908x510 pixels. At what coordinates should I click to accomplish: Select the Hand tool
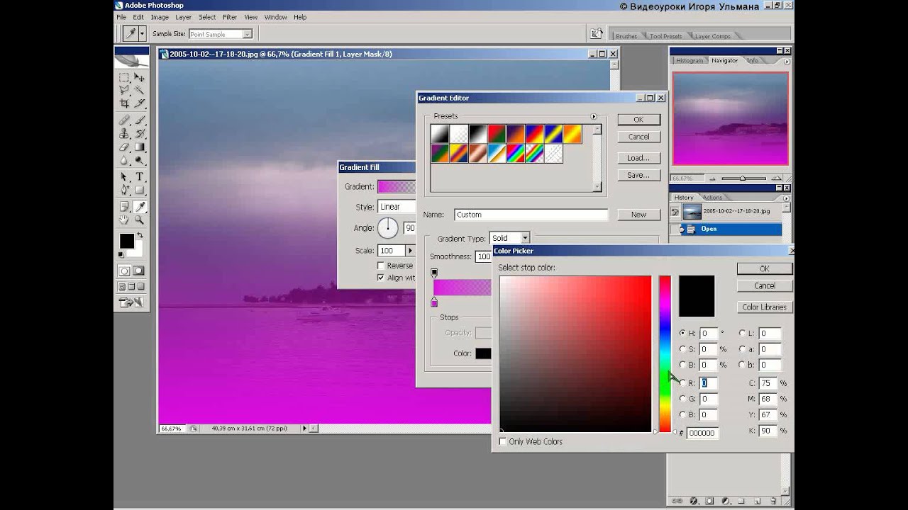(x=124, y=220)
